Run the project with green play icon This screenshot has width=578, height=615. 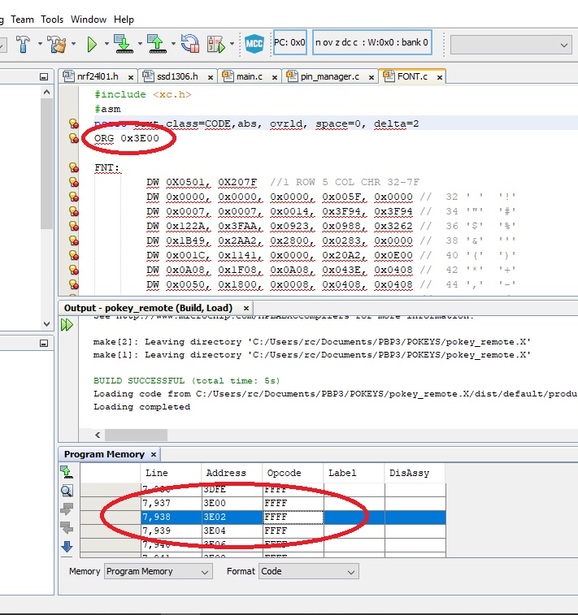coord(93,42)
